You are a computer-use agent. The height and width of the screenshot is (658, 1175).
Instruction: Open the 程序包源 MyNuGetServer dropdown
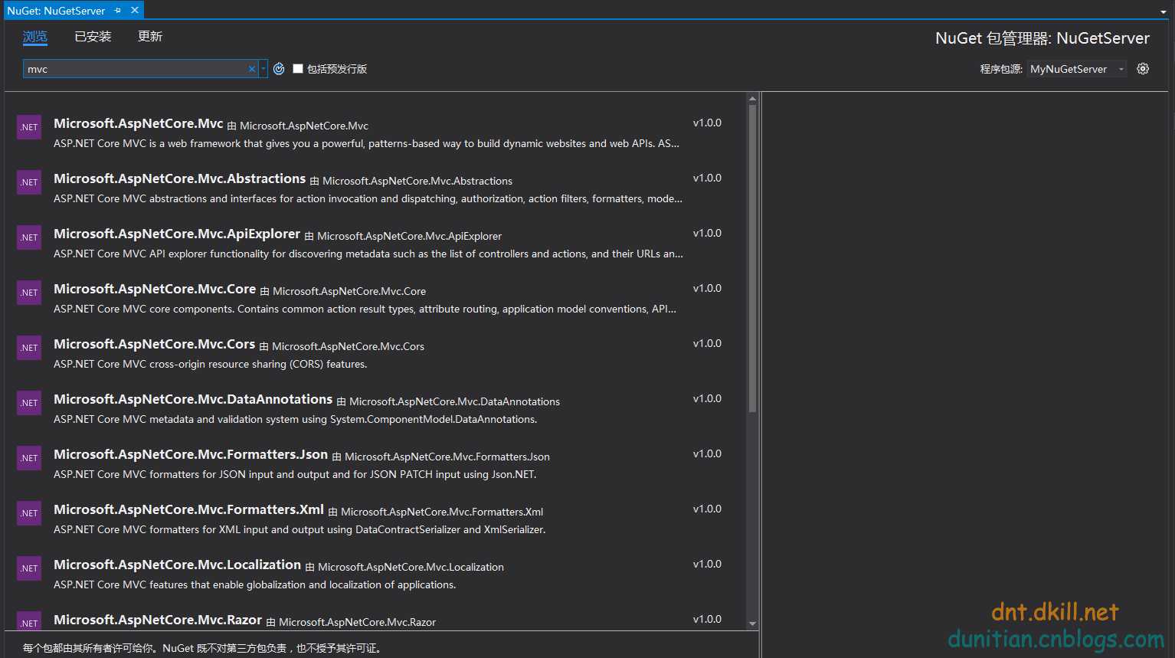(x=1076, y=69)
